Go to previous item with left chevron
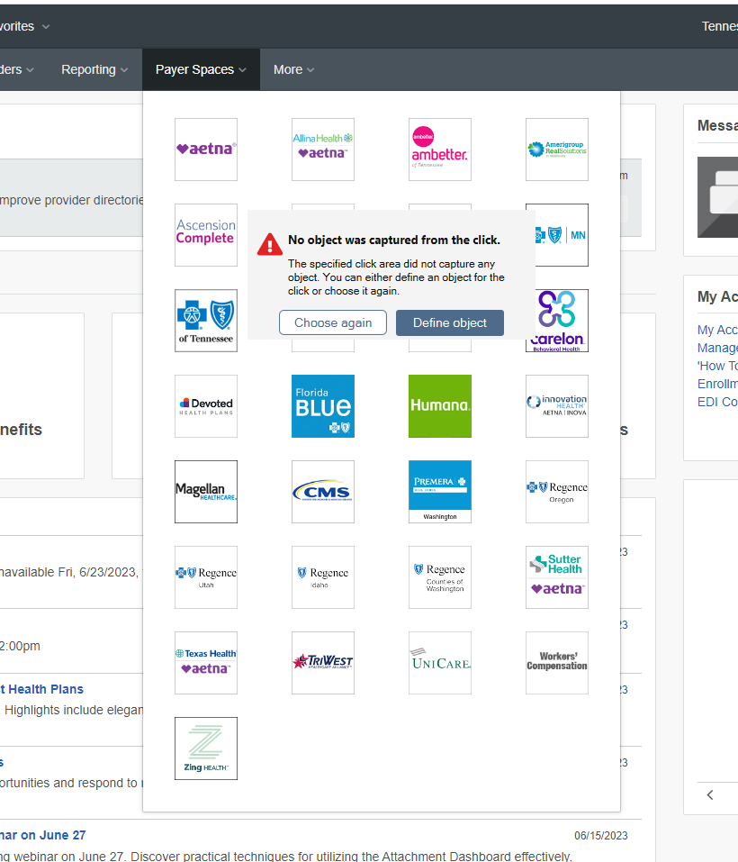738x862 pixels. pos(710,795)
